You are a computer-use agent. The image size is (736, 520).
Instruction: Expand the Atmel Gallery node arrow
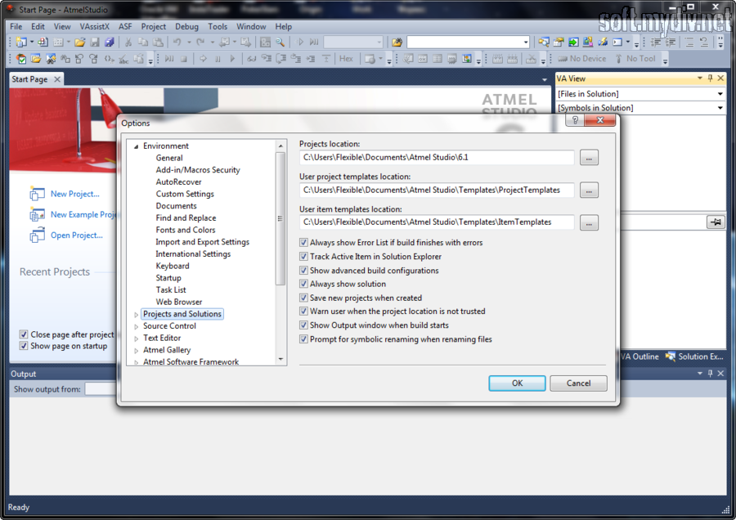coord(136,351)
